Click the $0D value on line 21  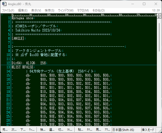tap(52, 100)
